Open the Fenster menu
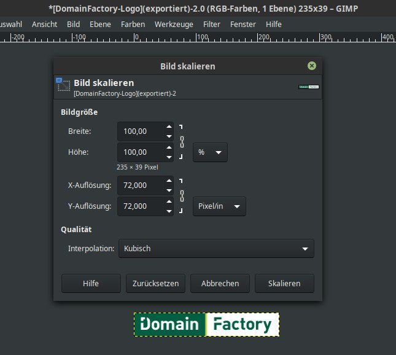This screenshot has width=396, height=355. [243, 24]
